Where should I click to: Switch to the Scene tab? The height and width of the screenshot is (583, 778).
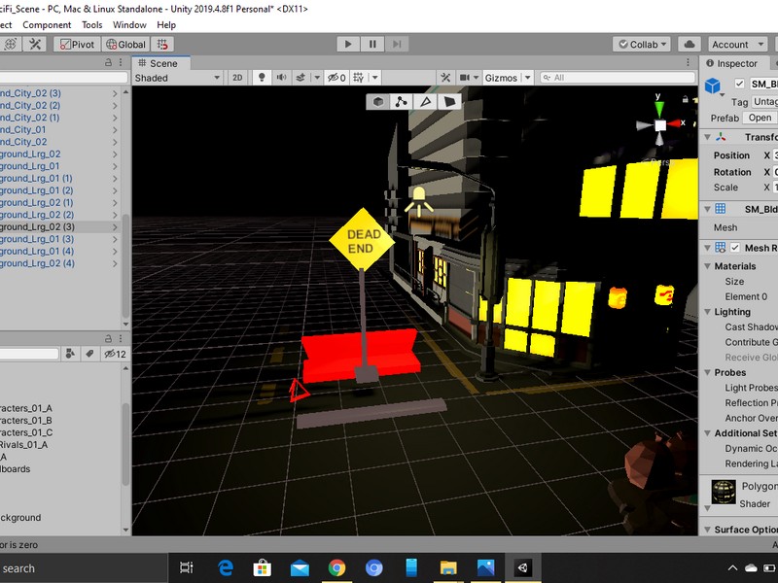161,63
